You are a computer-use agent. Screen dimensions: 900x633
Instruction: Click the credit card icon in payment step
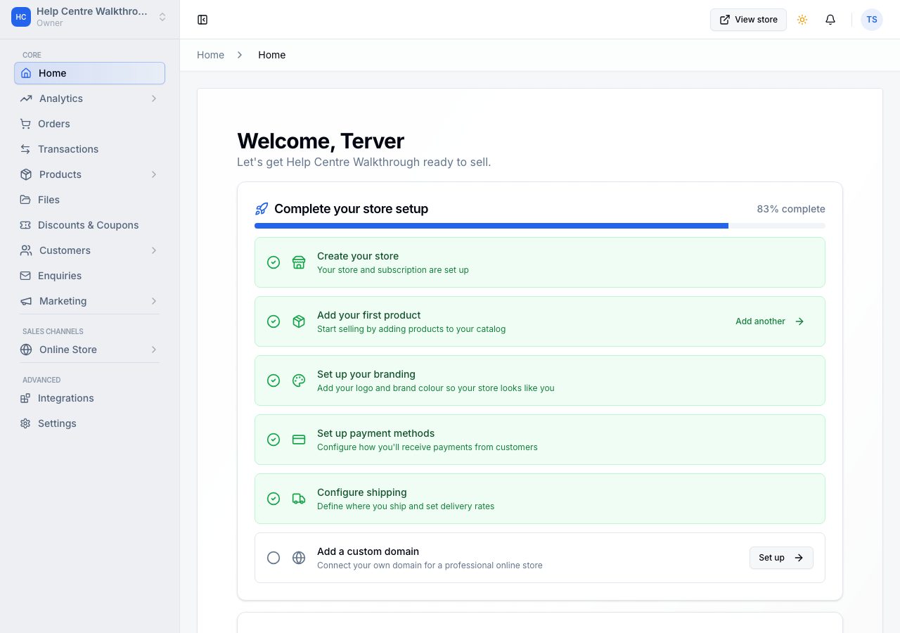299,440
